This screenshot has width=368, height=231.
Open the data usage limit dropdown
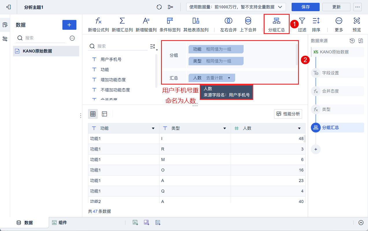pyautogui.click(x=236, y=7)
